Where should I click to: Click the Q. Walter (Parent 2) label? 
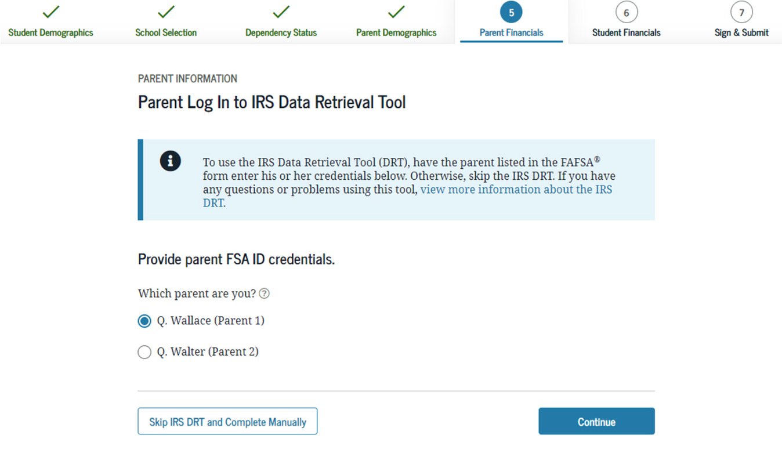[208, 352]
